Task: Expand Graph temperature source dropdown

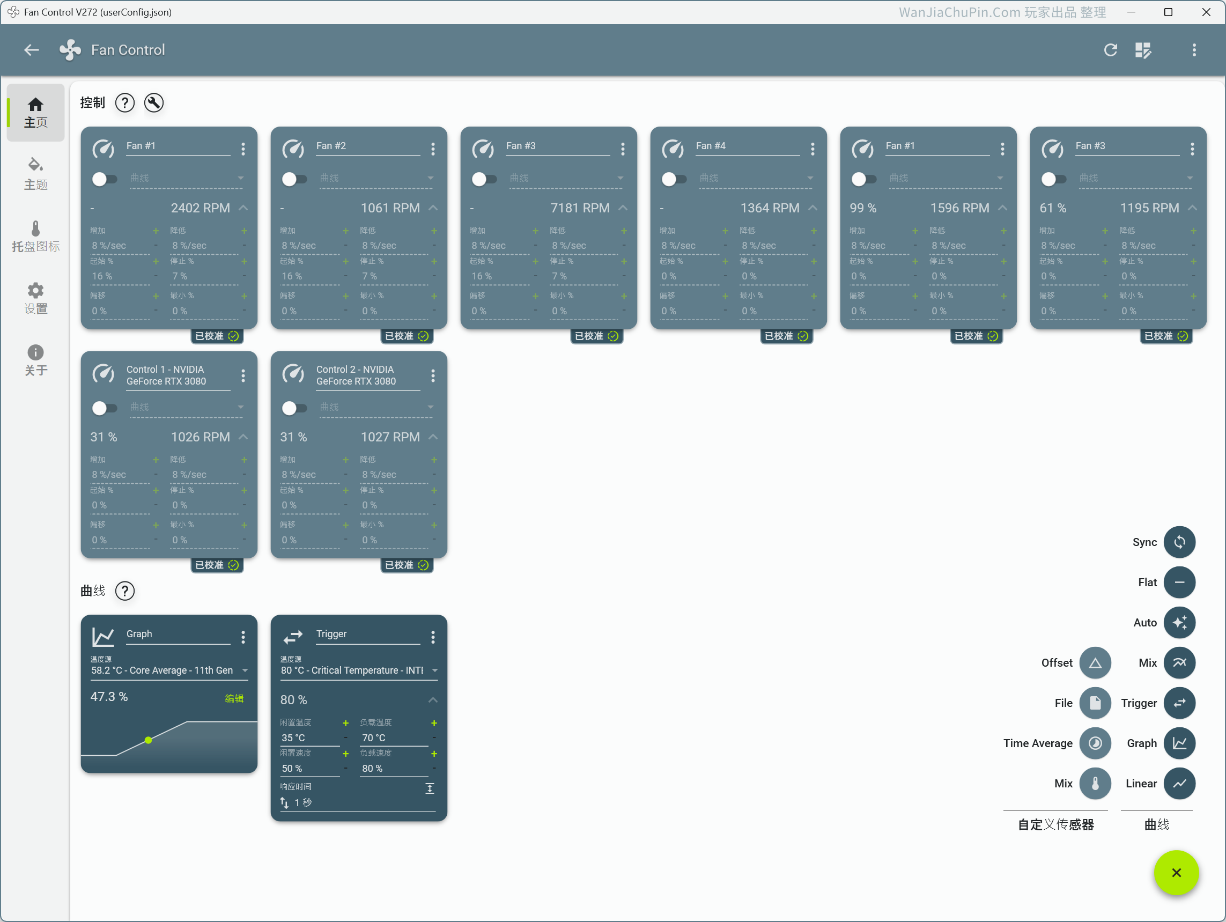Action: coord(169,670)
